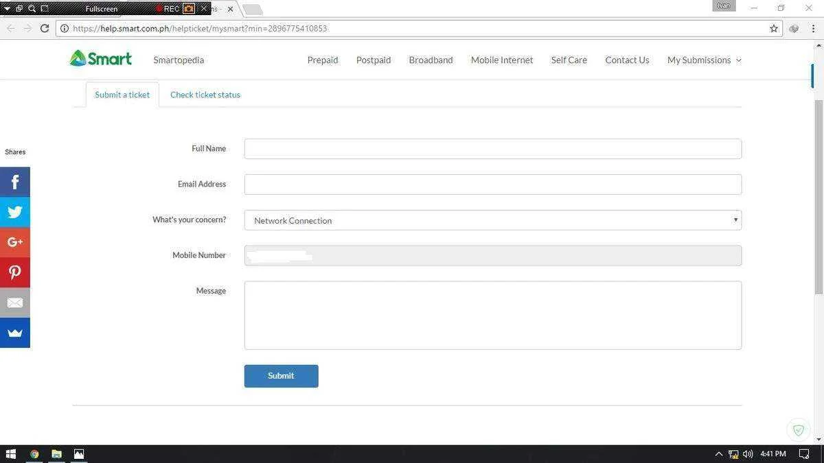Focus the Email Address field
The height and width of the screenshot is (463, 824).
point(493,185)
